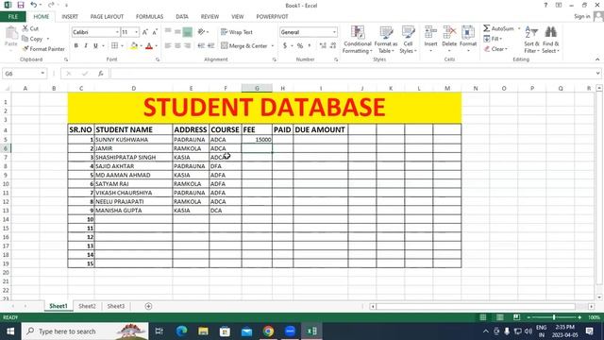Click inside the Name Box showing G6
The width and height of the screenshot is (604, 340).
click(x=21, y=74)
